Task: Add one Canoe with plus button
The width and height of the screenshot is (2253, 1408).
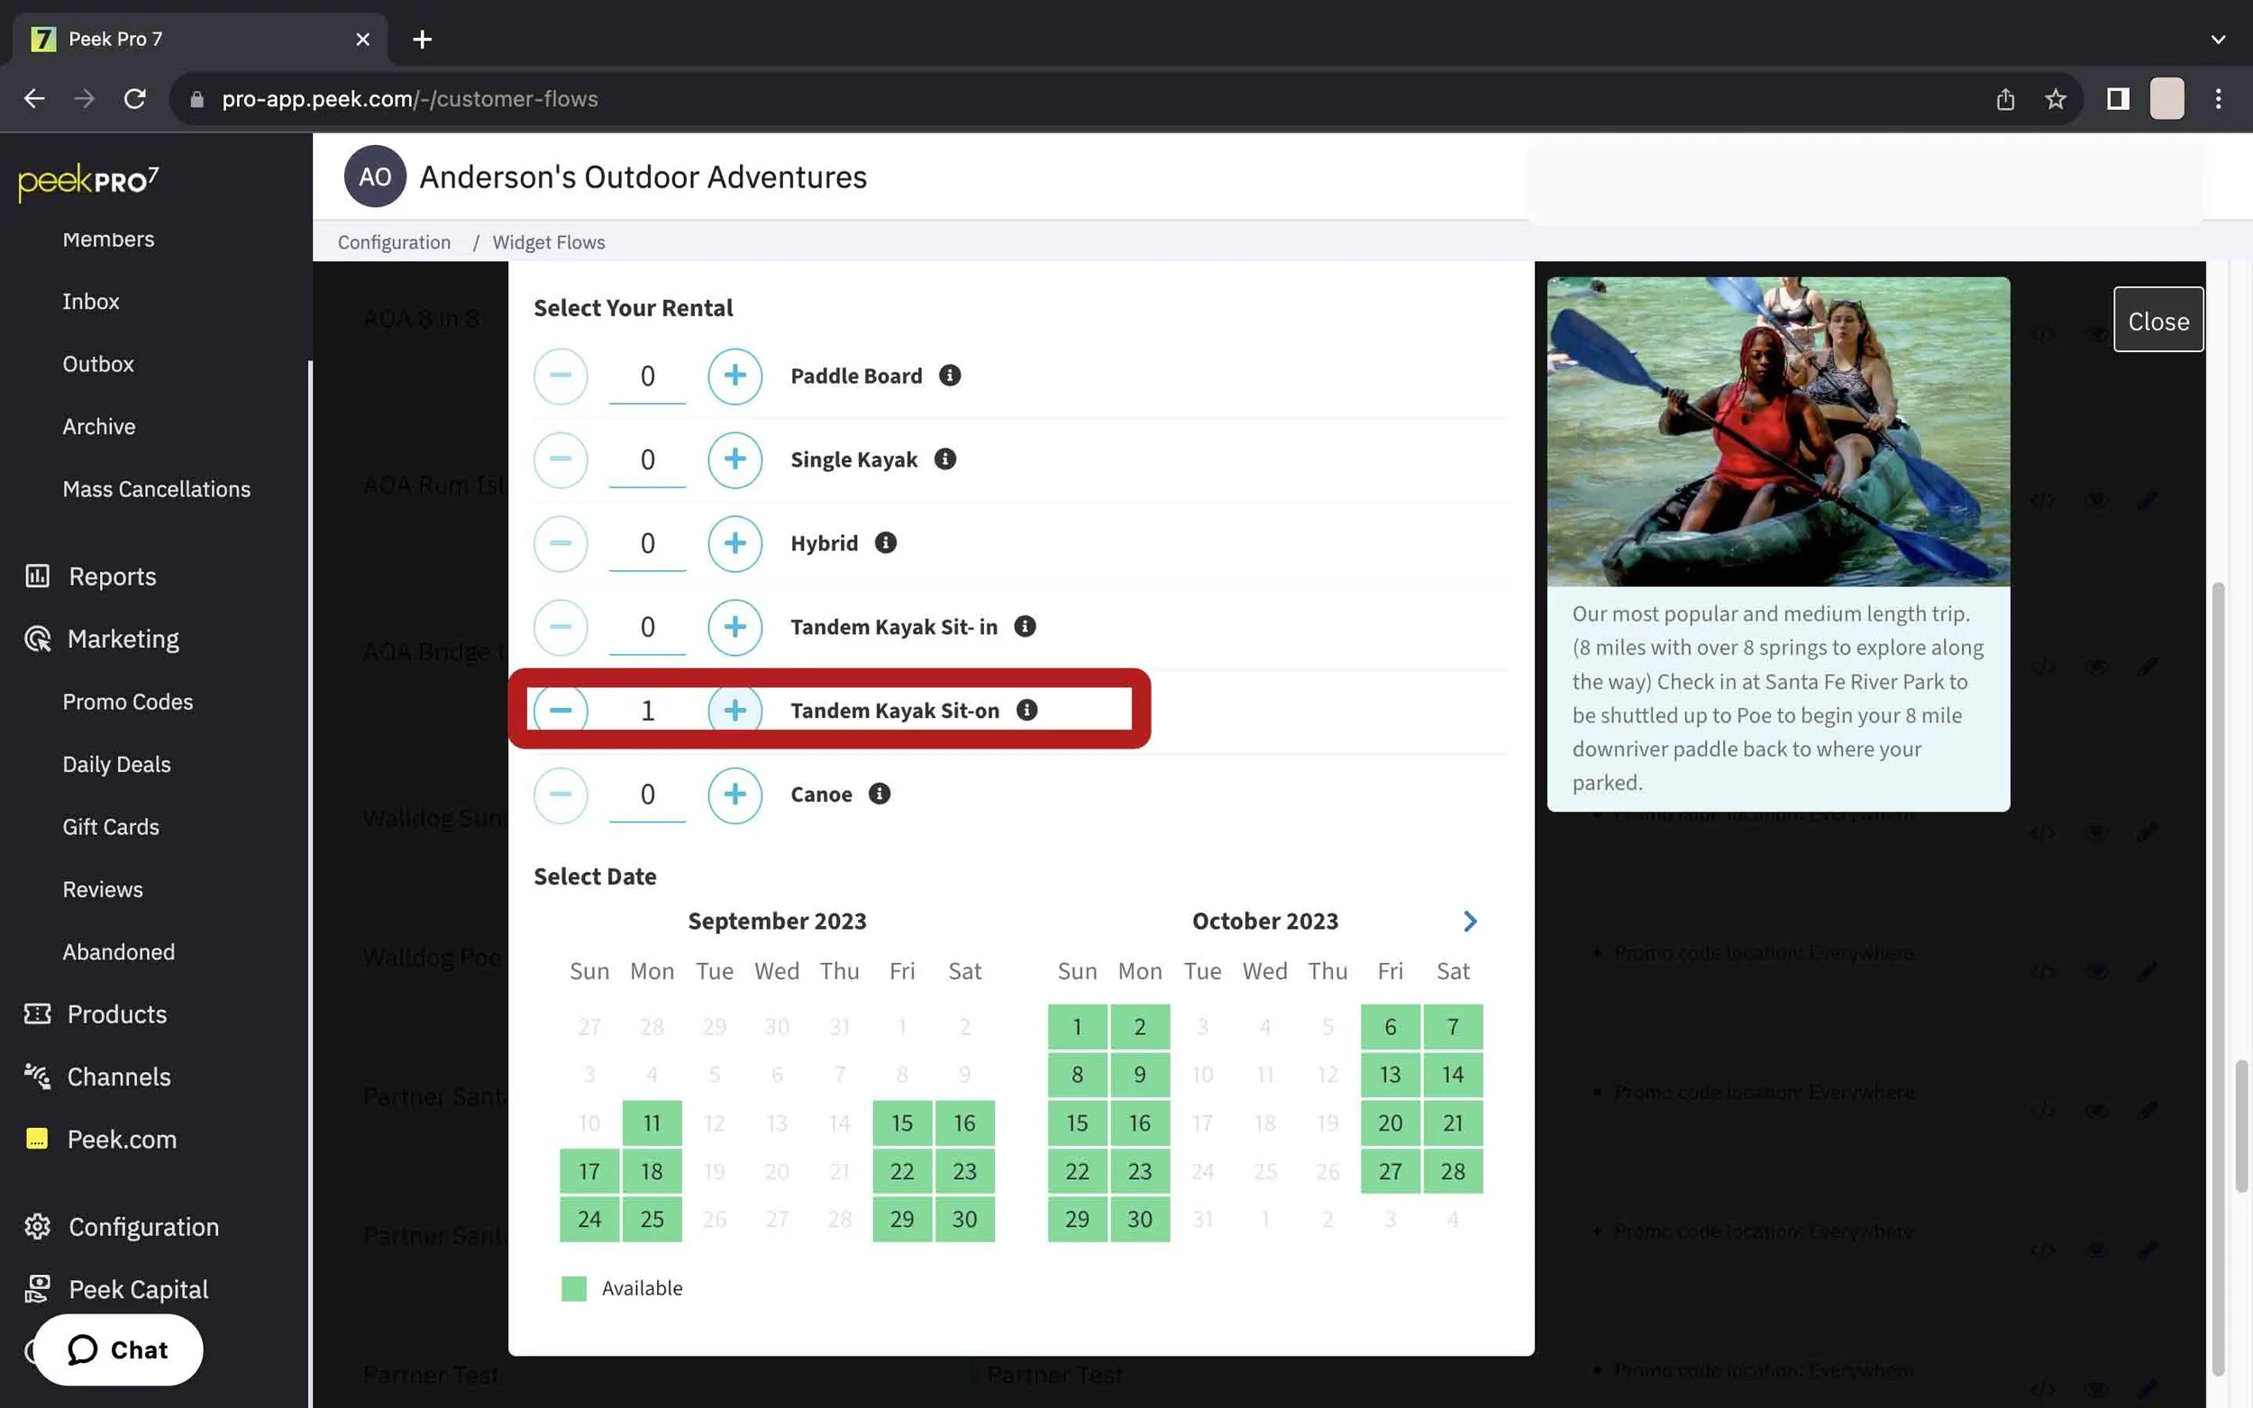Action: (734, 795)
